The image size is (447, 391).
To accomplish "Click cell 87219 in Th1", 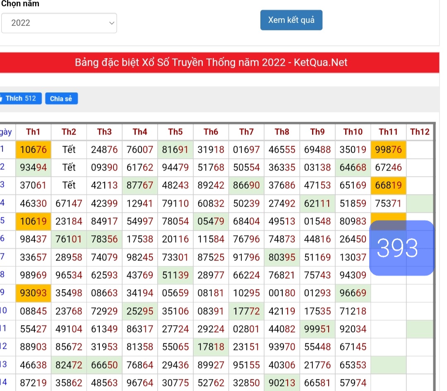I will 33,383.
